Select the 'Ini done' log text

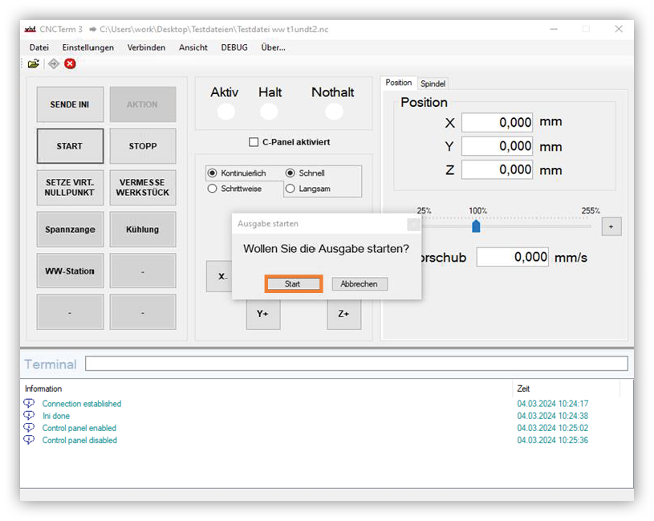pyautogui.click(x=56, y=416)
